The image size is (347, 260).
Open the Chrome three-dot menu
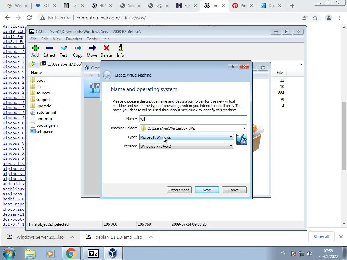340,18
